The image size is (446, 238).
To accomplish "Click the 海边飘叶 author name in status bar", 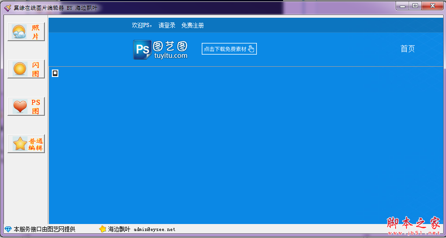I will (x=119, y=229).
